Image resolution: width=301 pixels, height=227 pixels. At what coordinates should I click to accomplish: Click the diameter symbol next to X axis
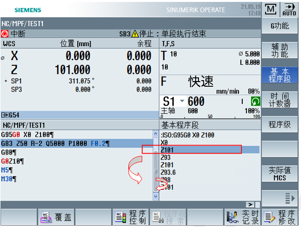tap(3, 58)
